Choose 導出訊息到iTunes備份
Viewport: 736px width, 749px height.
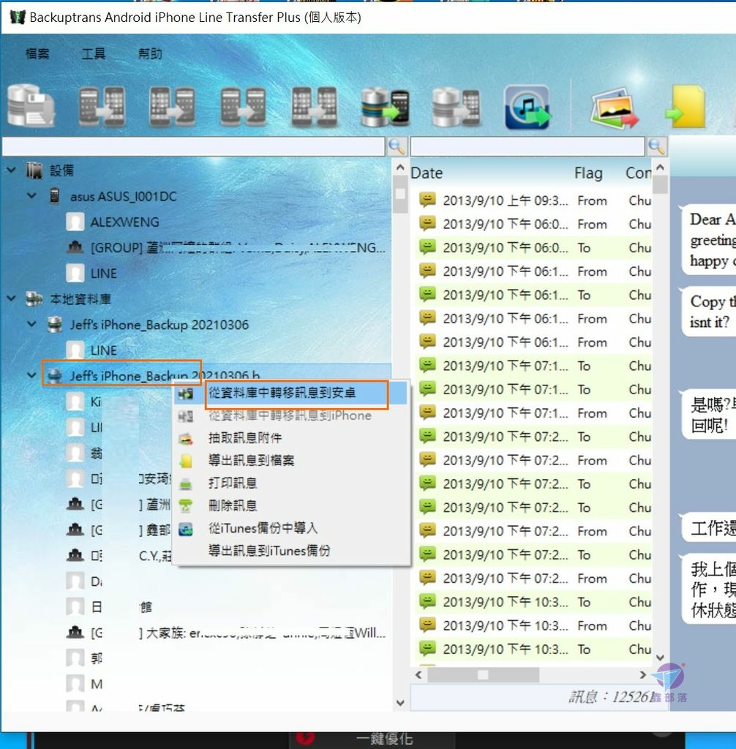[290, 551]
